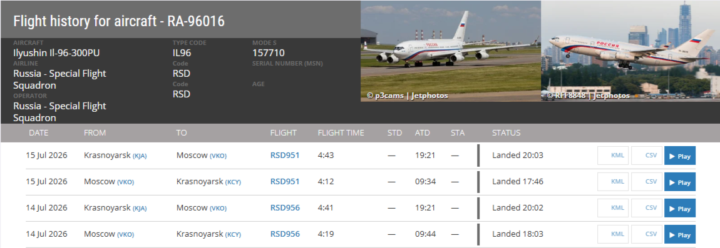Open the RFF8848 Jetphotos aircraft photo
The image size is (720, 248).
[x=630, y=51]
